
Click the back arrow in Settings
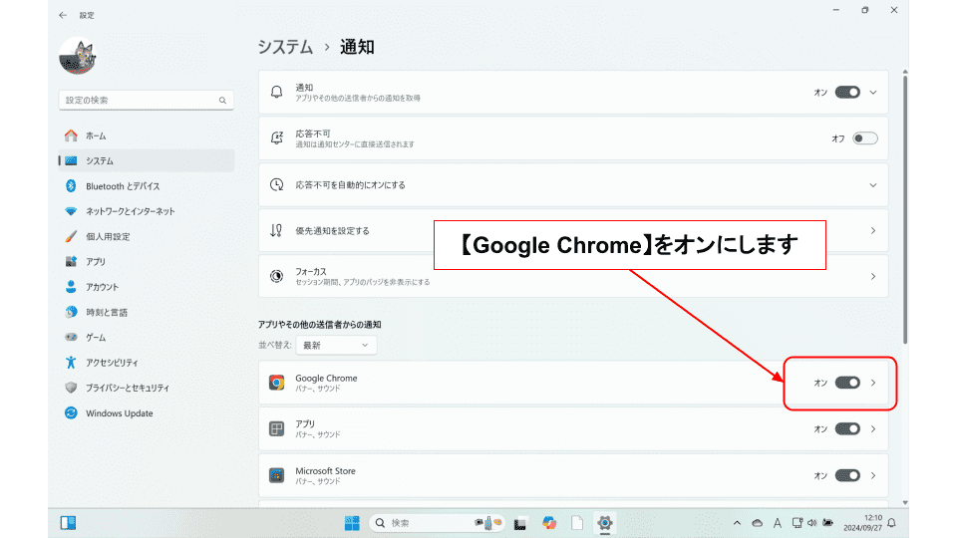(63, 15)
